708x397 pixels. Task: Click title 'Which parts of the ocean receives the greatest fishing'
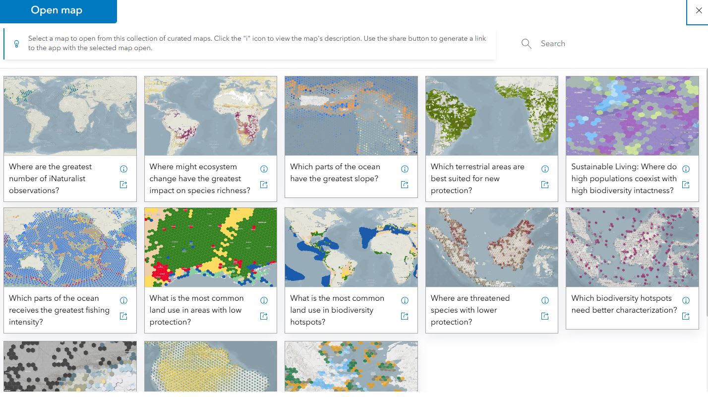(59, 310)
